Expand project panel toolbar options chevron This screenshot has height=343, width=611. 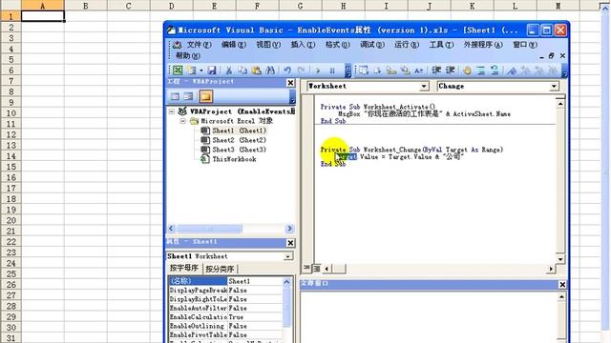(292, 96)
